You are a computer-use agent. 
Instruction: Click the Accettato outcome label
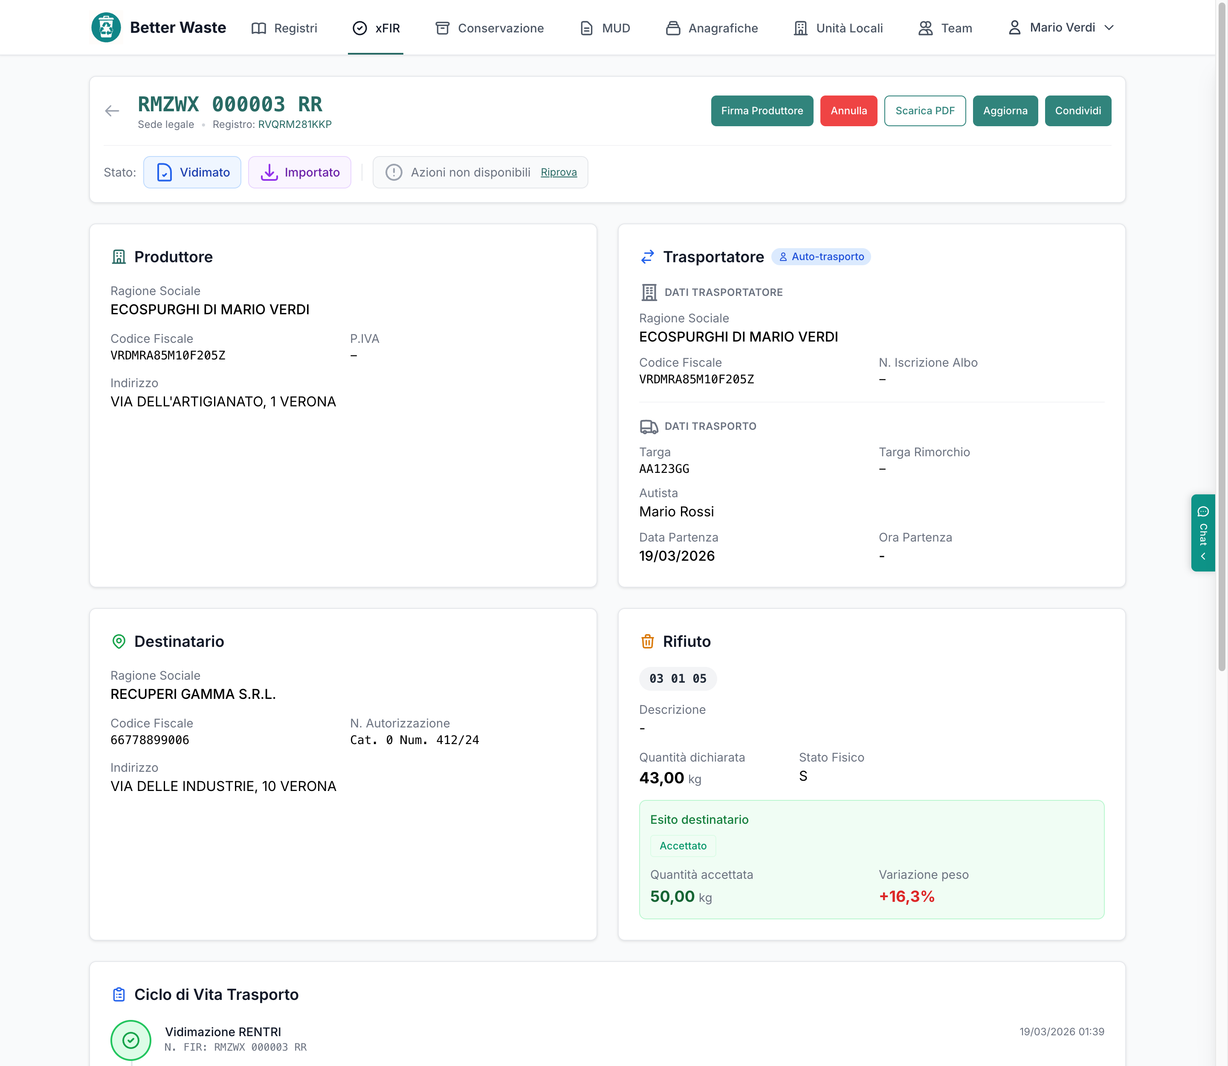(683, 846)
